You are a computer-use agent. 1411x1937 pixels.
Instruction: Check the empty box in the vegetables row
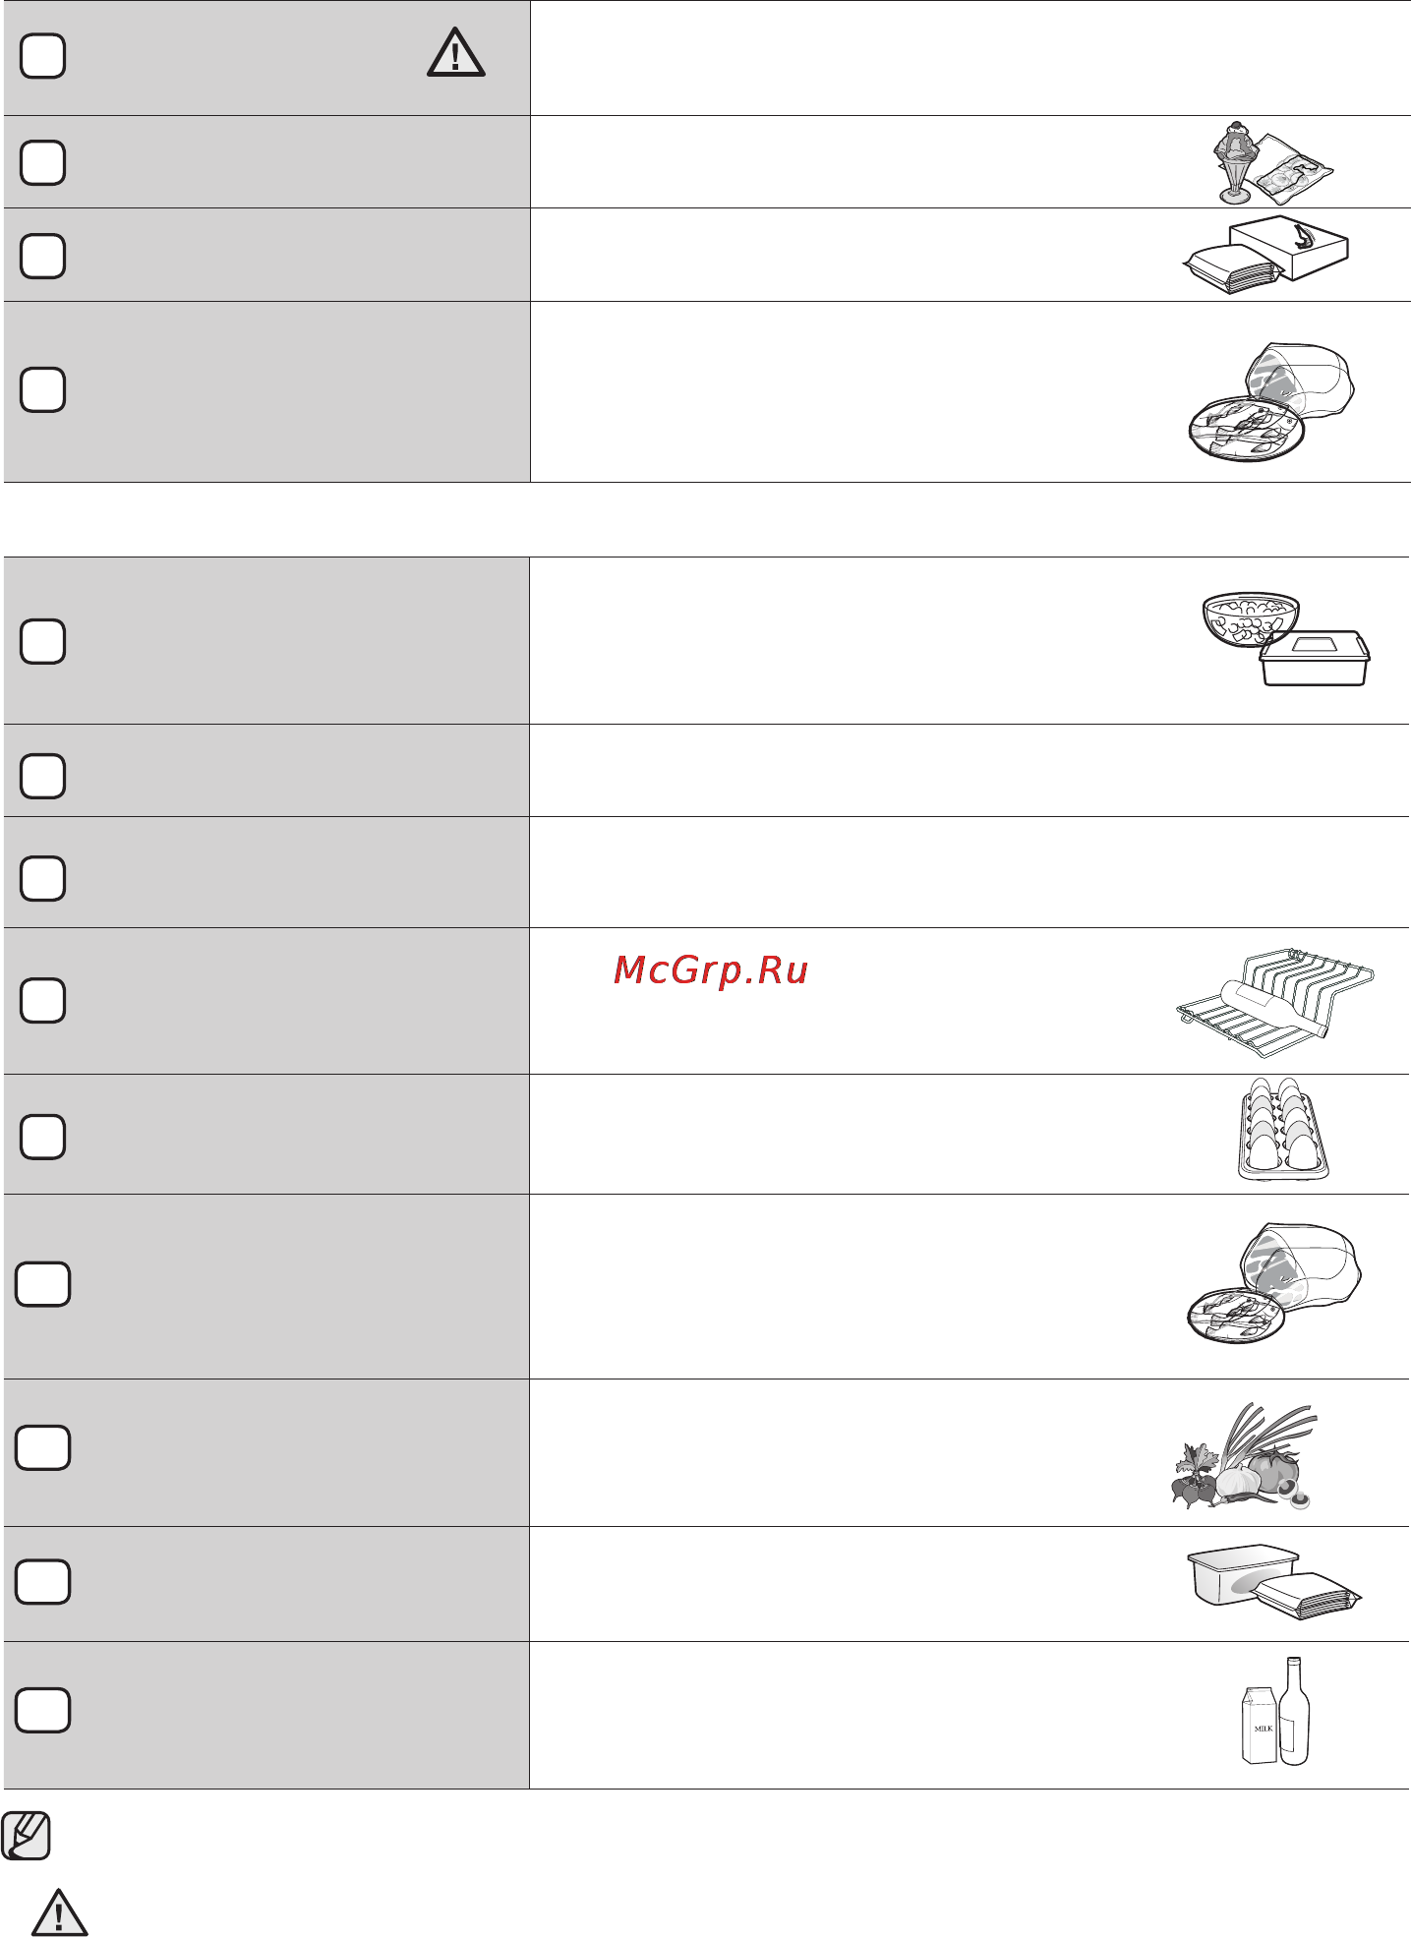pos(42,1447)
